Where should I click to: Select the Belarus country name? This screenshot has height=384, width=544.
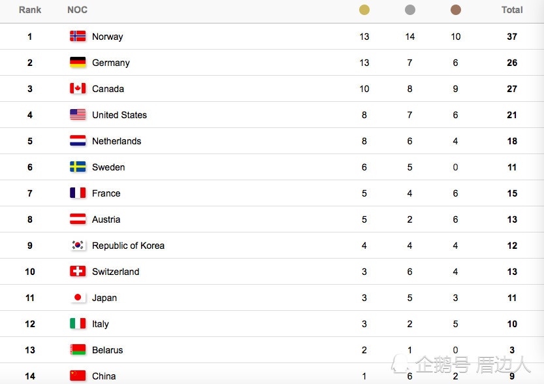[107, 350]
